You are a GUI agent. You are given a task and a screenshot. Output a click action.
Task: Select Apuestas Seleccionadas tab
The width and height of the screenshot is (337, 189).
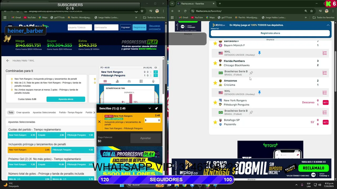(44, 112)
